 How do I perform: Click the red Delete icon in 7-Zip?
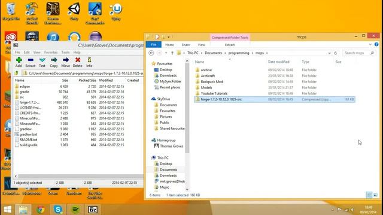tap(78, 60)
